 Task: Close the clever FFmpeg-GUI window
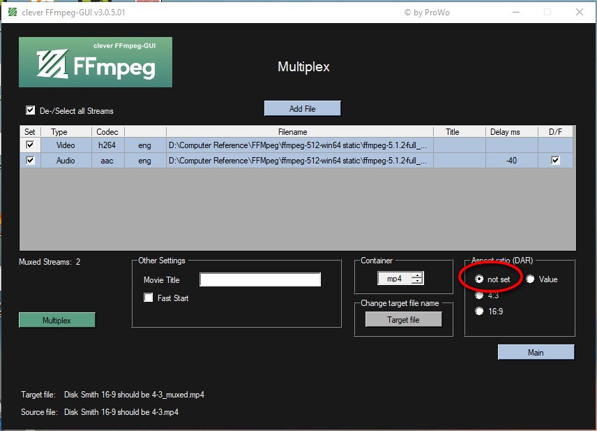pyautogui.click(x=580, y=12)
